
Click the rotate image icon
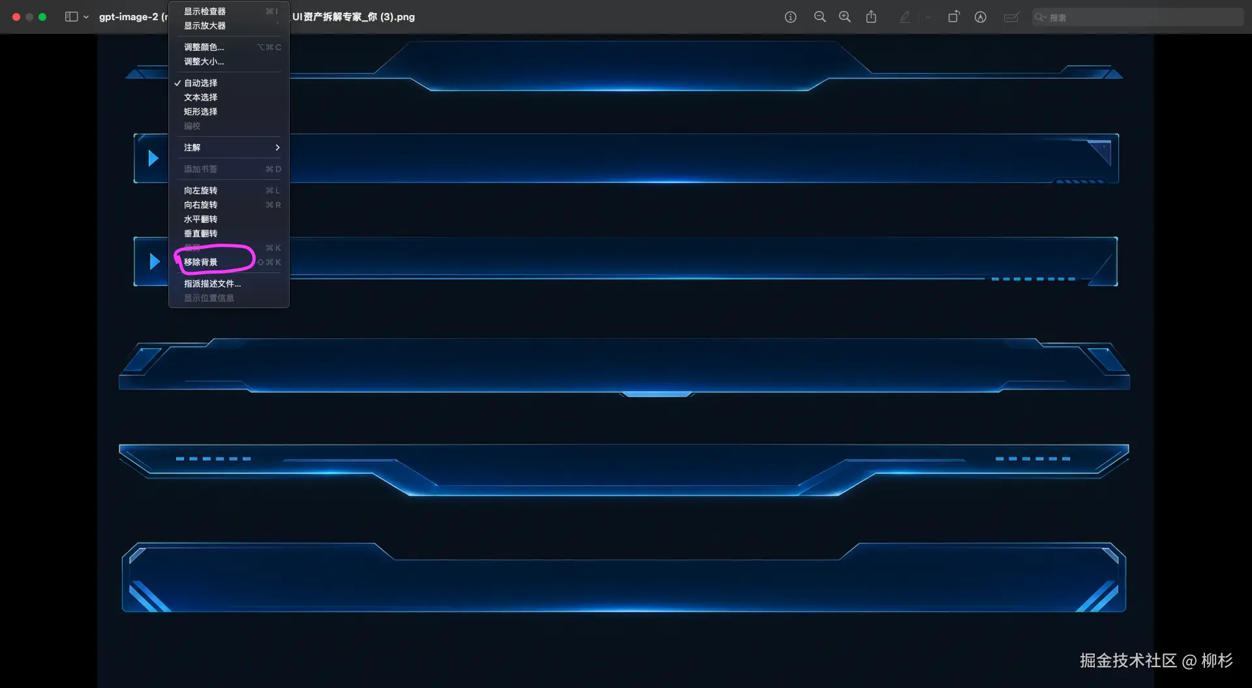(x=953, y=17)
